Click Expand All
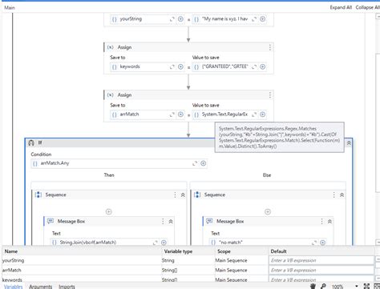Image resolution: width=380 pixels, height=289 pixels. [341, 7]
